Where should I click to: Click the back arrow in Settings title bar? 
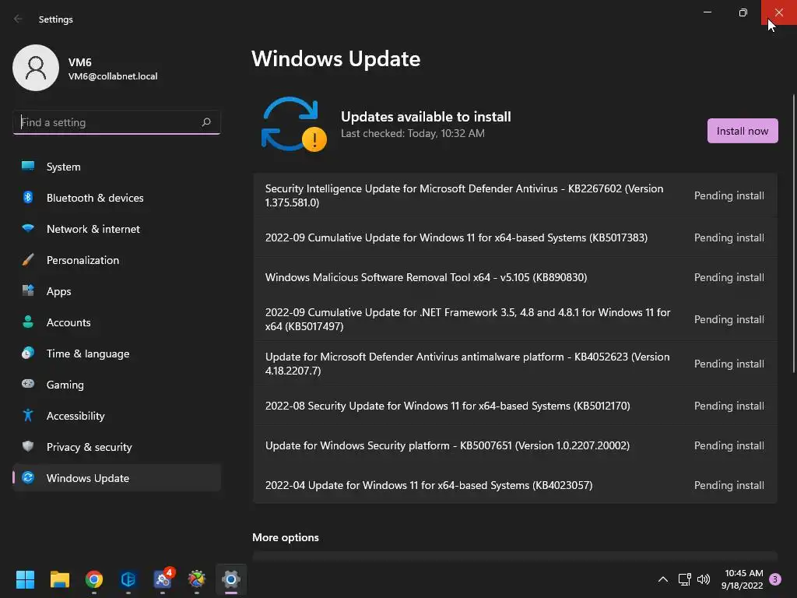(x=18, y=19)
